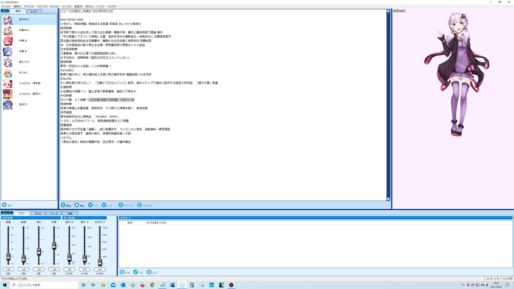The width and height of the screenshot is (514, 289).
Task: Click the SankeiBiz line in text
Action: 67,70
